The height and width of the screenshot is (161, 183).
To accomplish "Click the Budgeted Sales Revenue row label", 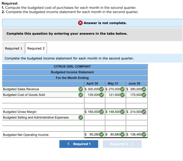I will pos(21,89).
